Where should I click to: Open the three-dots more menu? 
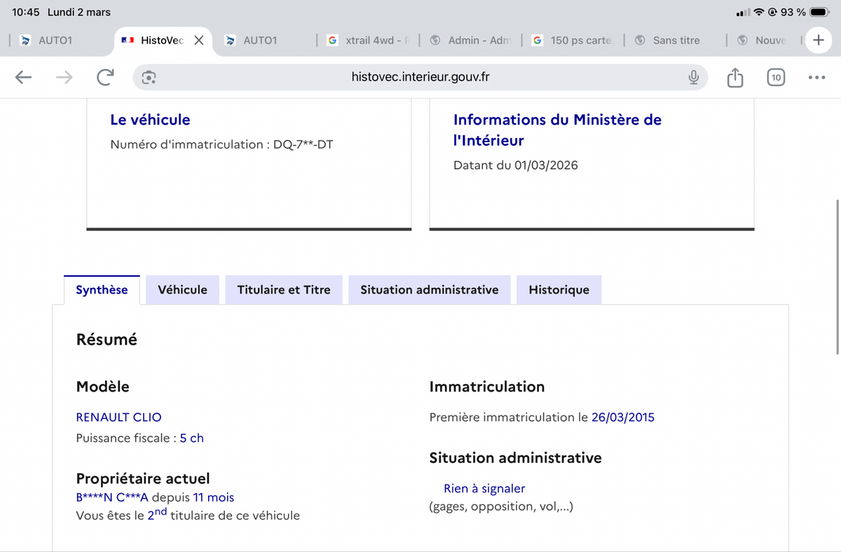tap(816, 77)
